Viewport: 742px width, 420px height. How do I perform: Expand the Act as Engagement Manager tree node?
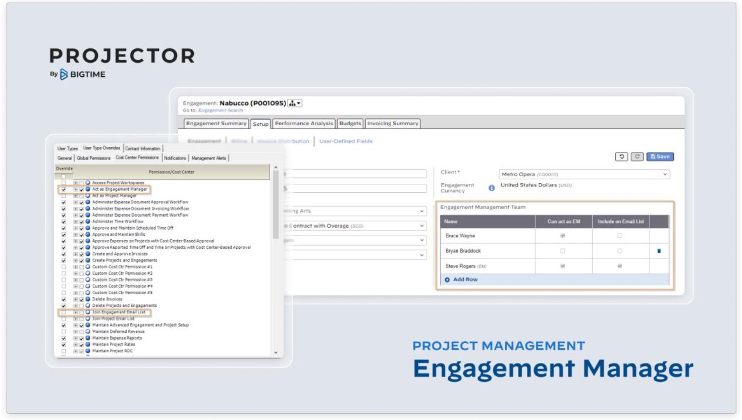(76, 189)
